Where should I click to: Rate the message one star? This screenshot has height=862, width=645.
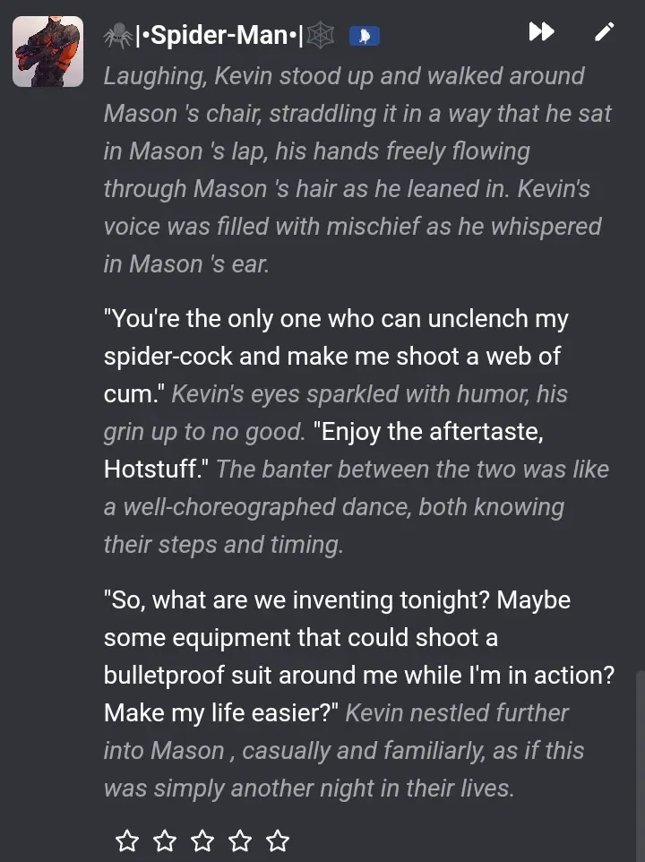tap(127, 840)
